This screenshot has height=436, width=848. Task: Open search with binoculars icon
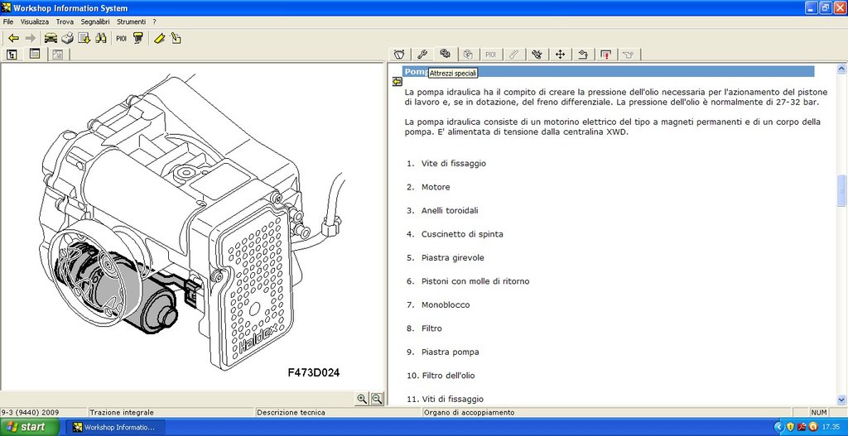point(100,38)
